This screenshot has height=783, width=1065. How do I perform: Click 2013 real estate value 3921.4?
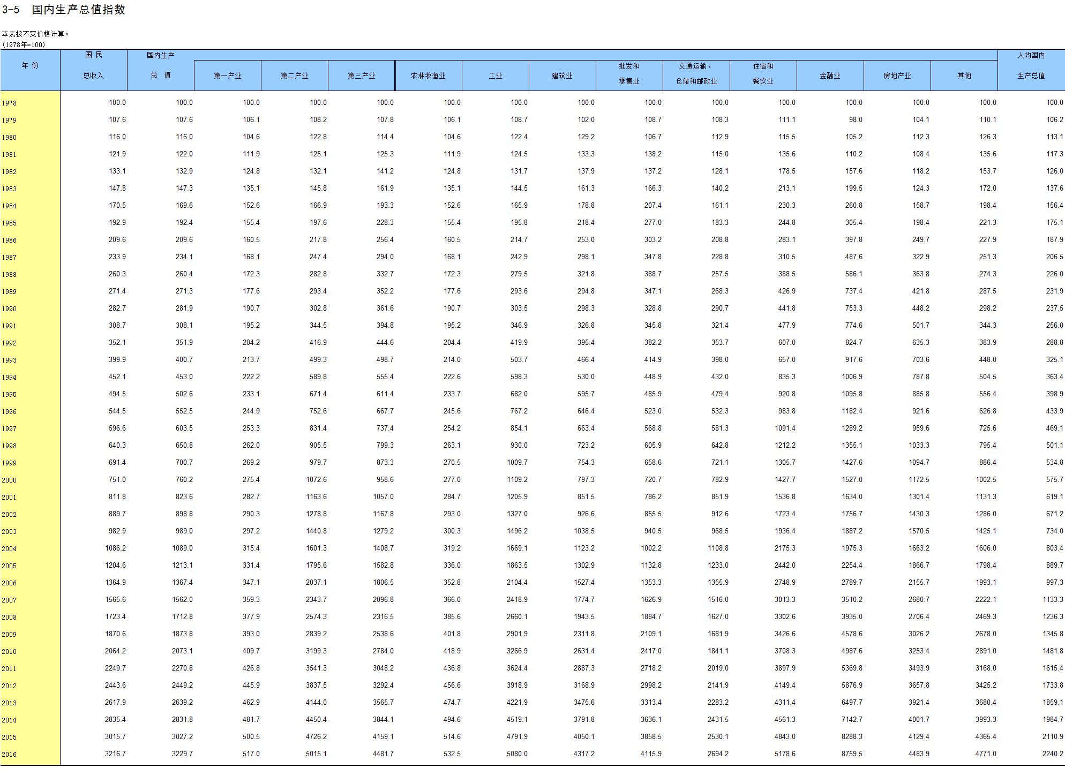click(919, 702)
